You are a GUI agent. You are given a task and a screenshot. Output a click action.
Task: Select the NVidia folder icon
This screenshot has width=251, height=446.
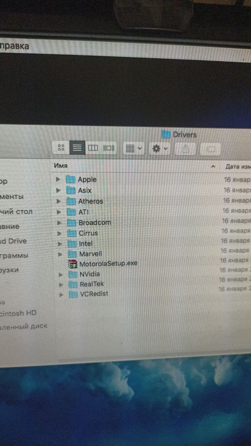[73, 274]
